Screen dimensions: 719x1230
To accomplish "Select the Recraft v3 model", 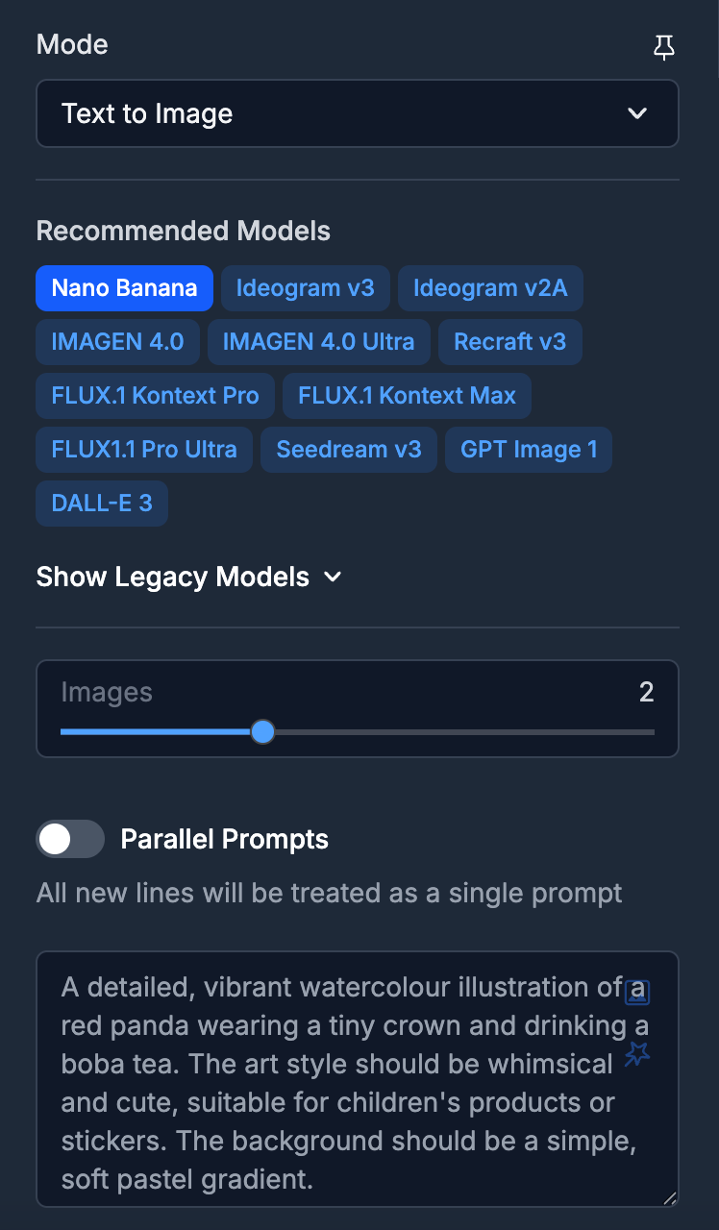I will click(509, 342).
